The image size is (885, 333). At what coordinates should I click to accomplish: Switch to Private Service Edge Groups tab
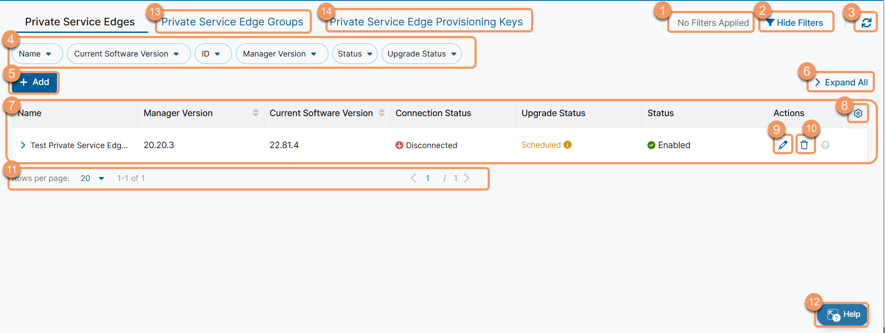coord(232,22)
